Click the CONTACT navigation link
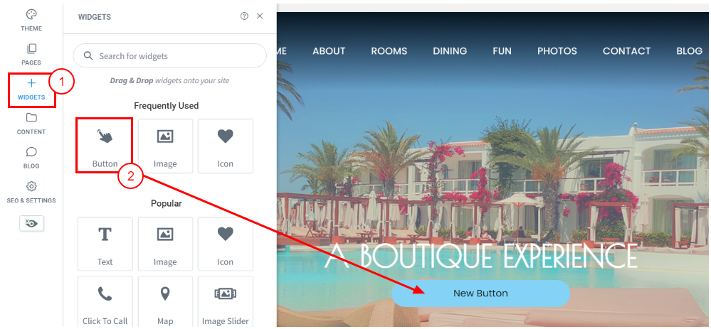711x329 pixels. tap(626, 51)
